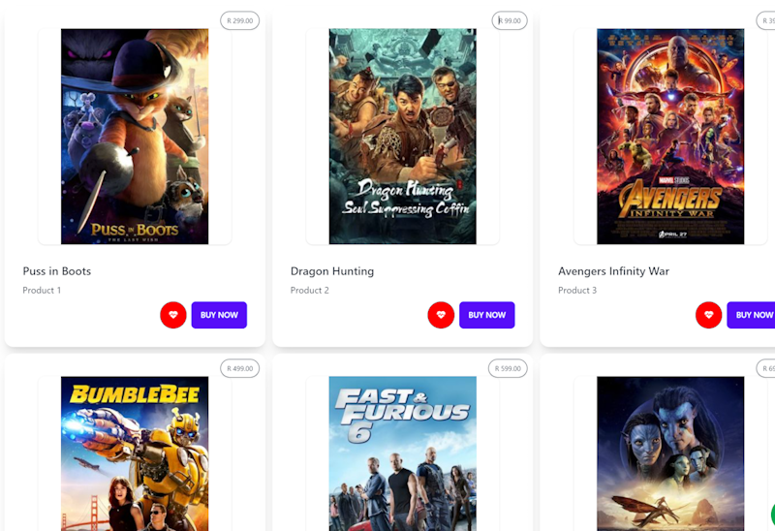Select the Avengers Infinity War title

pos(613,271)
